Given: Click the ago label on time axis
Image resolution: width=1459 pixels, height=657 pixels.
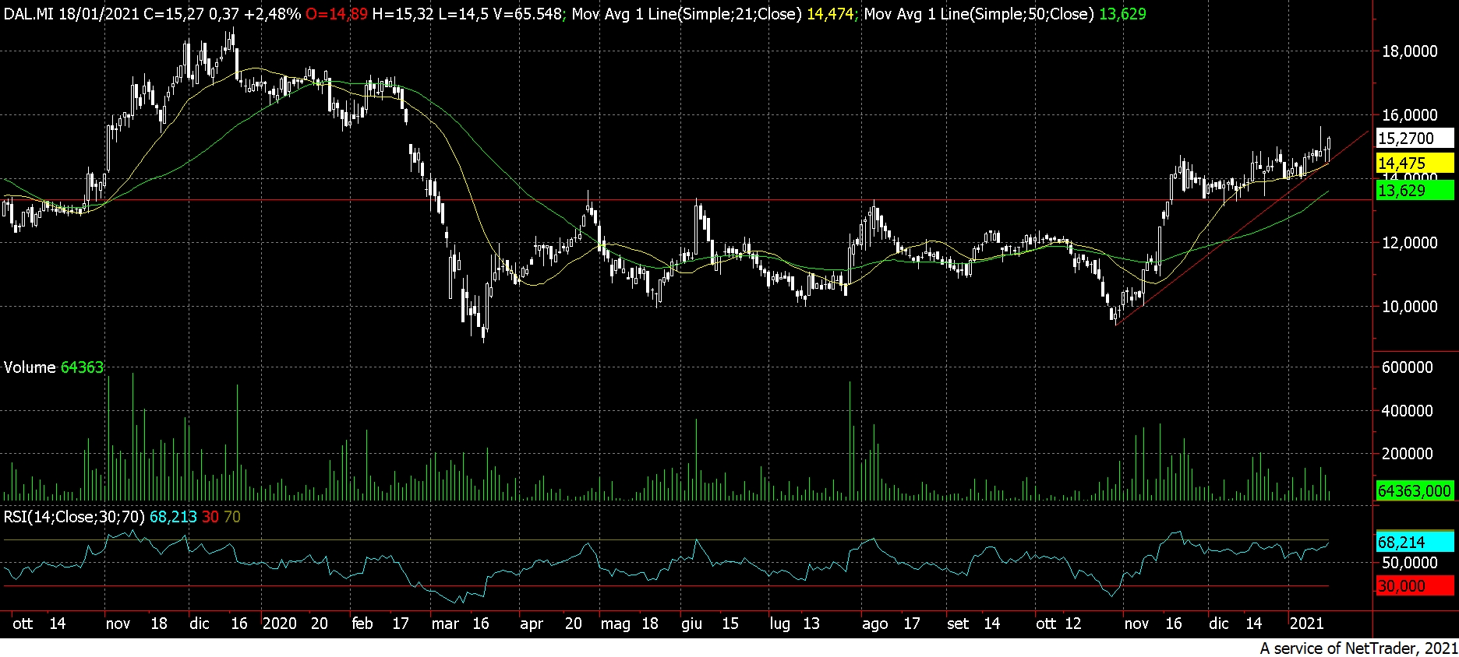Looking at the screenshot, I should click(x=875, y=624).
